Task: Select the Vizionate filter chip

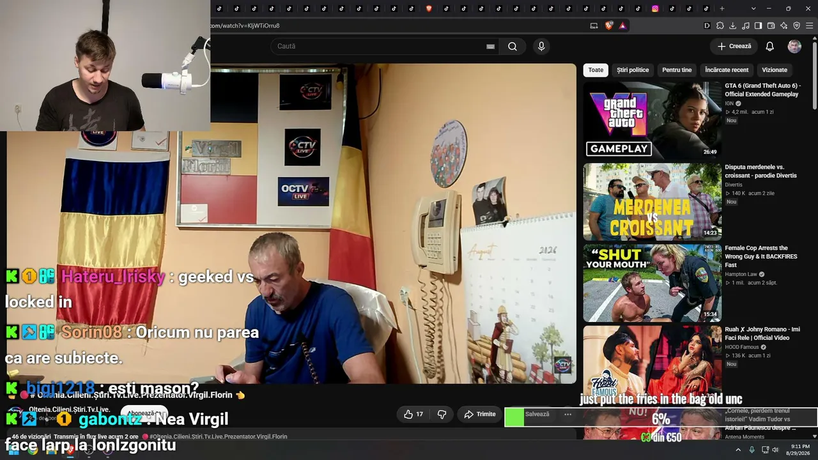Action: pos(775,70)
